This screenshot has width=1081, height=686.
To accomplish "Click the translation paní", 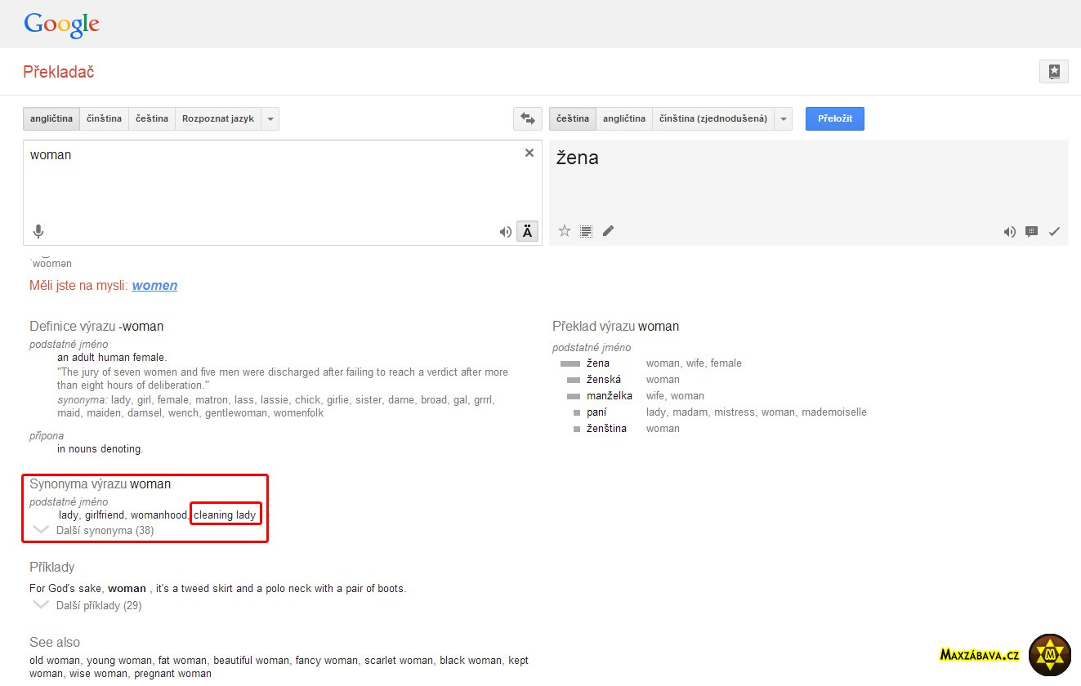I will click(596, 412).
